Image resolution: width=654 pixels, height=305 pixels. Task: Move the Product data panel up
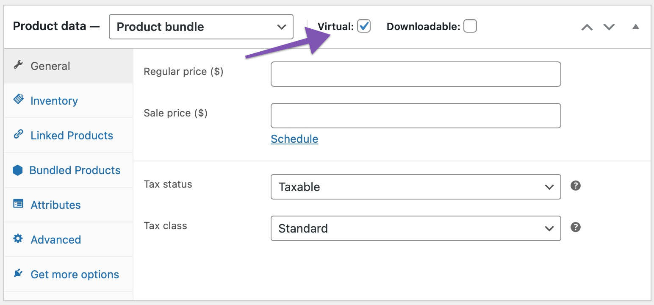click(x=587, y=26)
